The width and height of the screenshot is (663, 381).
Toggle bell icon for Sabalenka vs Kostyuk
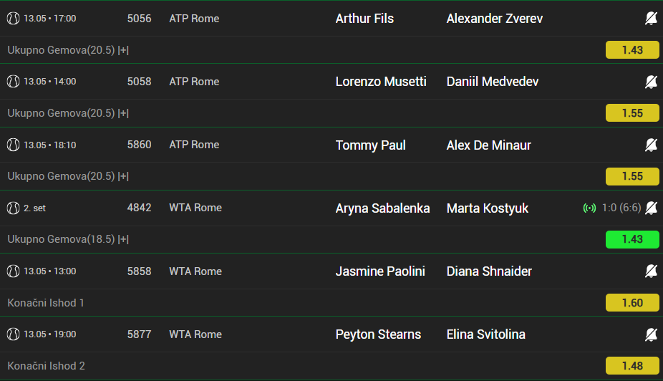coord(651,208)
